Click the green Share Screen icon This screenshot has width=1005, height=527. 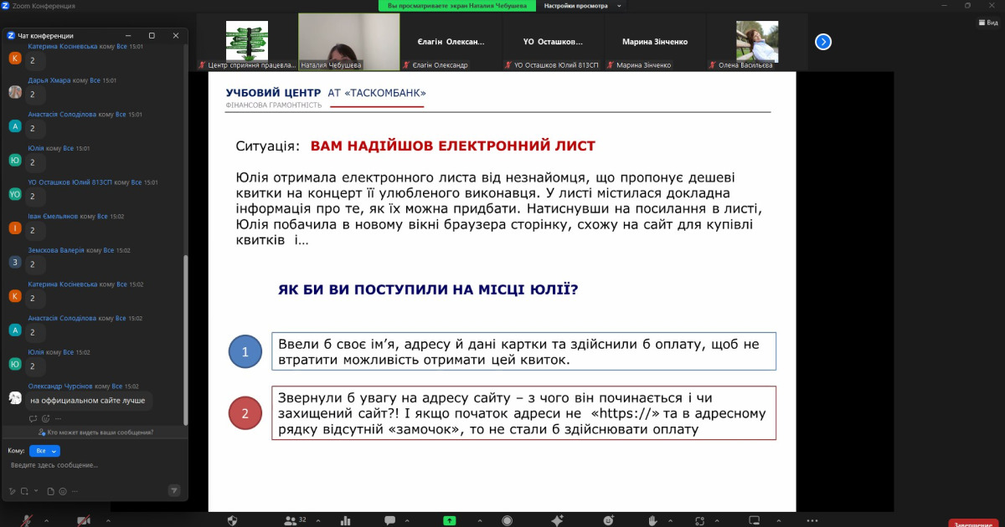tap(450, 520)
